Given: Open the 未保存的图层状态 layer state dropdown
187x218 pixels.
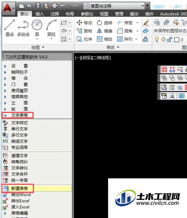Looking at the screenshot, I should 170,31.
